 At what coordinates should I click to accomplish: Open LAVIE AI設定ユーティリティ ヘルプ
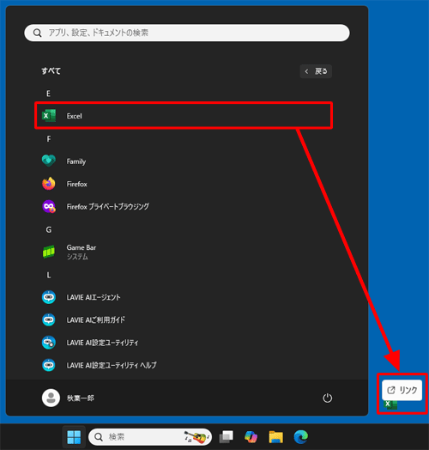pyautogui.click(x=184, y=365)
